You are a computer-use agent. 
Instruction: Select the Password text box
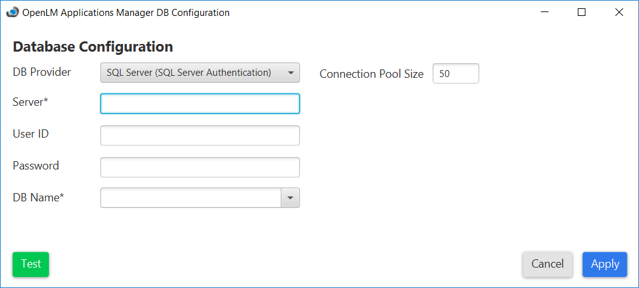click(200, 167)
